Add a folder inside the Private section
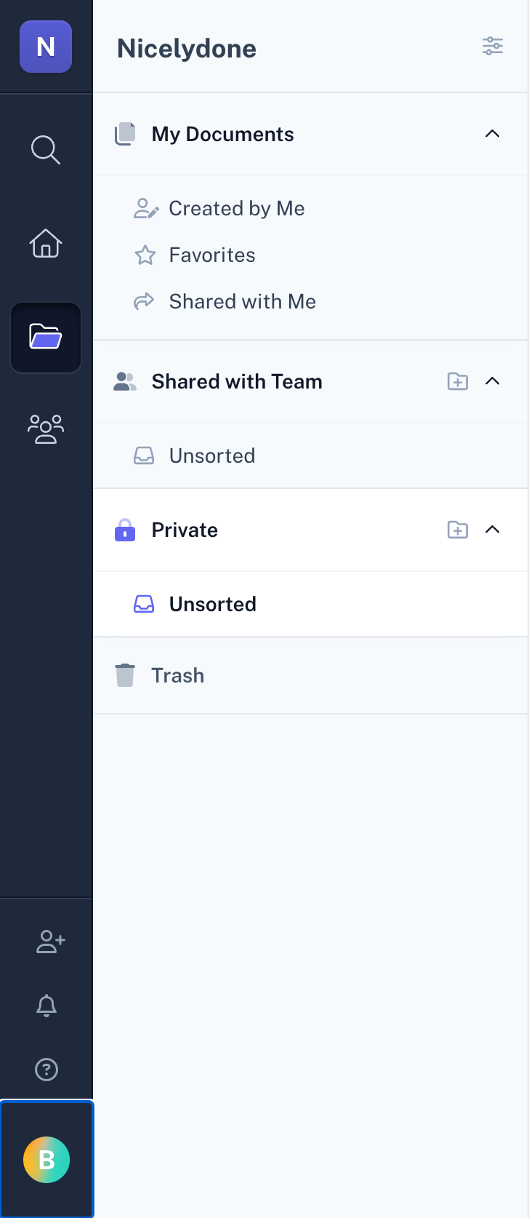The image size is (529, 1218). tap(457, 530)
